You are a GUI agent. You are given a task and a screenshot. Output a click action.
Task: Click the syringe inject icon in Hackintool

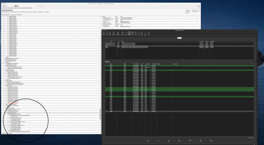190,141
